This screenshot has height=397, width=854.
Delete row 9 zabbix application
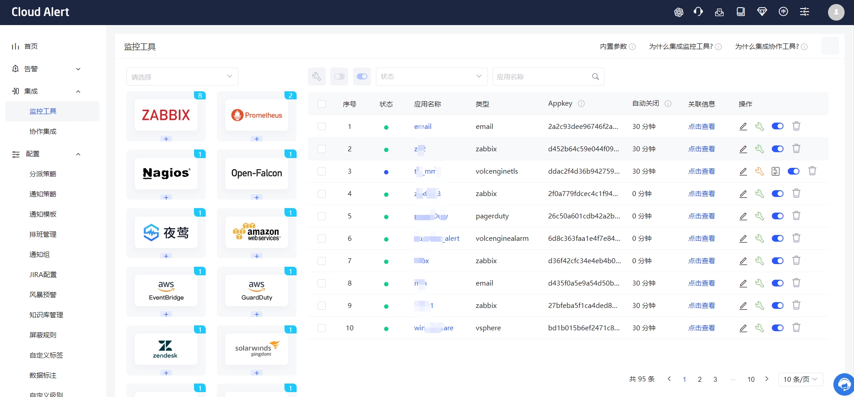point(796,305)
